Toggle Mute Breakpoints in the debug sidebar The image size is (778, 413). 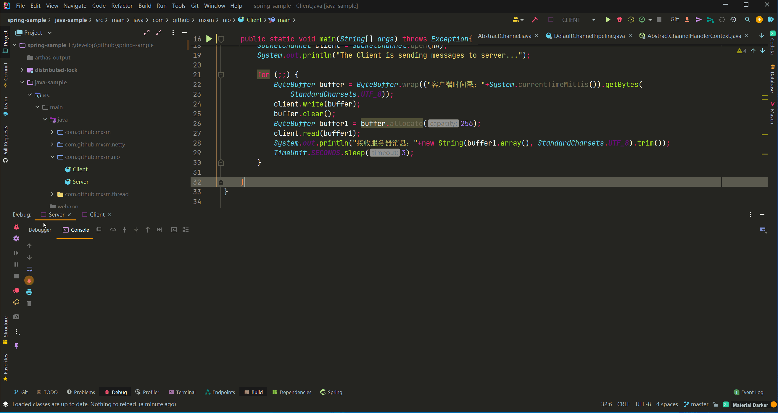click(x=16, y=302)
